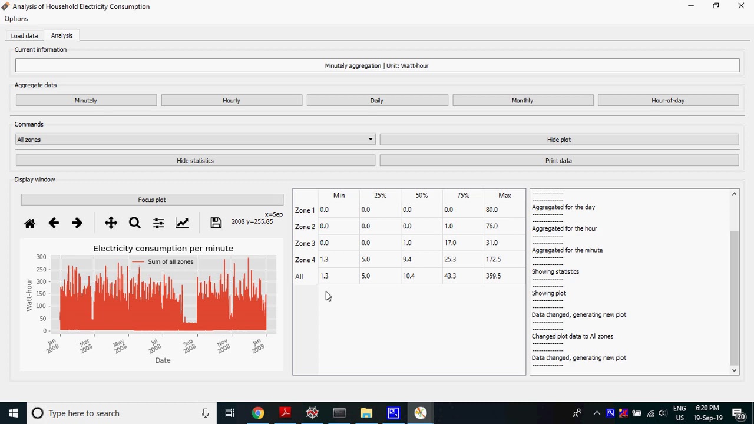Go back to previous plot view
The height and width of the screenshot is (424, 754).
(x=54, y=223)
